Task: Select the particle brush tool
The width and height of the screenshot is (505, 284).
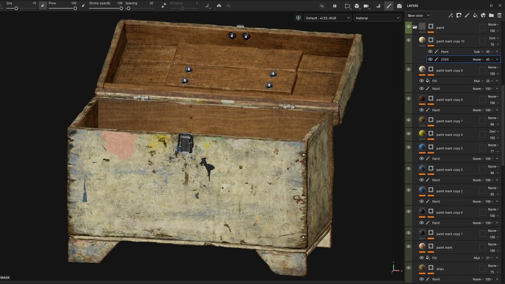Action: tap(378, 6)
